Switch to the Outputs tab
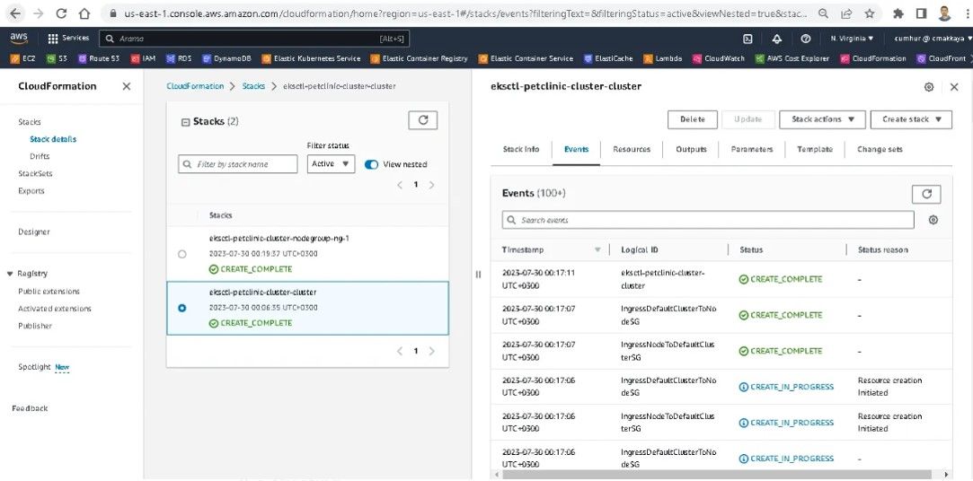 tap(691, 149)
